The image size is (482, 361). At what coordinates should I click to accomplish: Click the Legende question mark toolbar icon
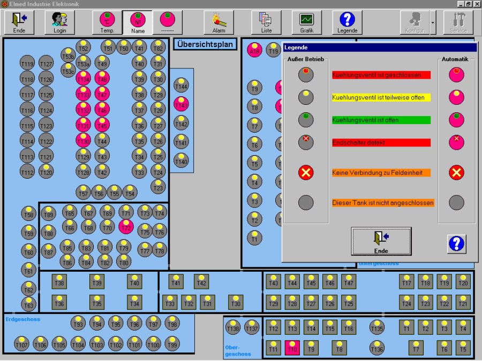pos(347,22)
